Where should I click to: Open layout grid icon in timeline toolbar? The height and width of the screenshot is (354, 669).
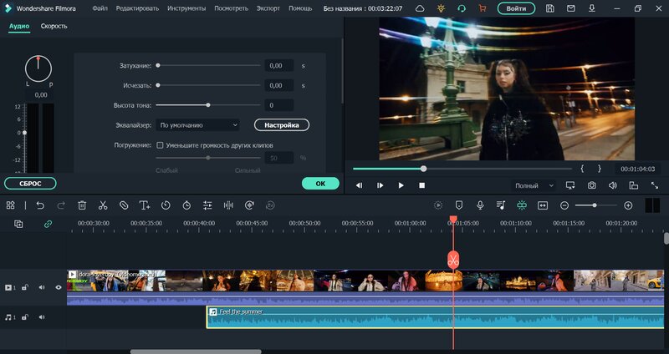tap(11, 205)
